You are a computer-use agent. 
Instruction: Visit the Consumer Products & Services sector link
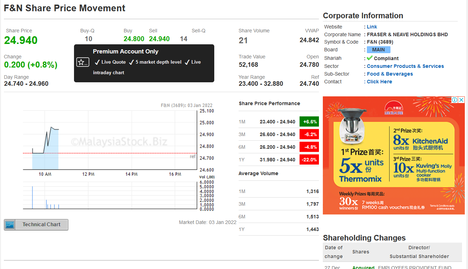405,66
